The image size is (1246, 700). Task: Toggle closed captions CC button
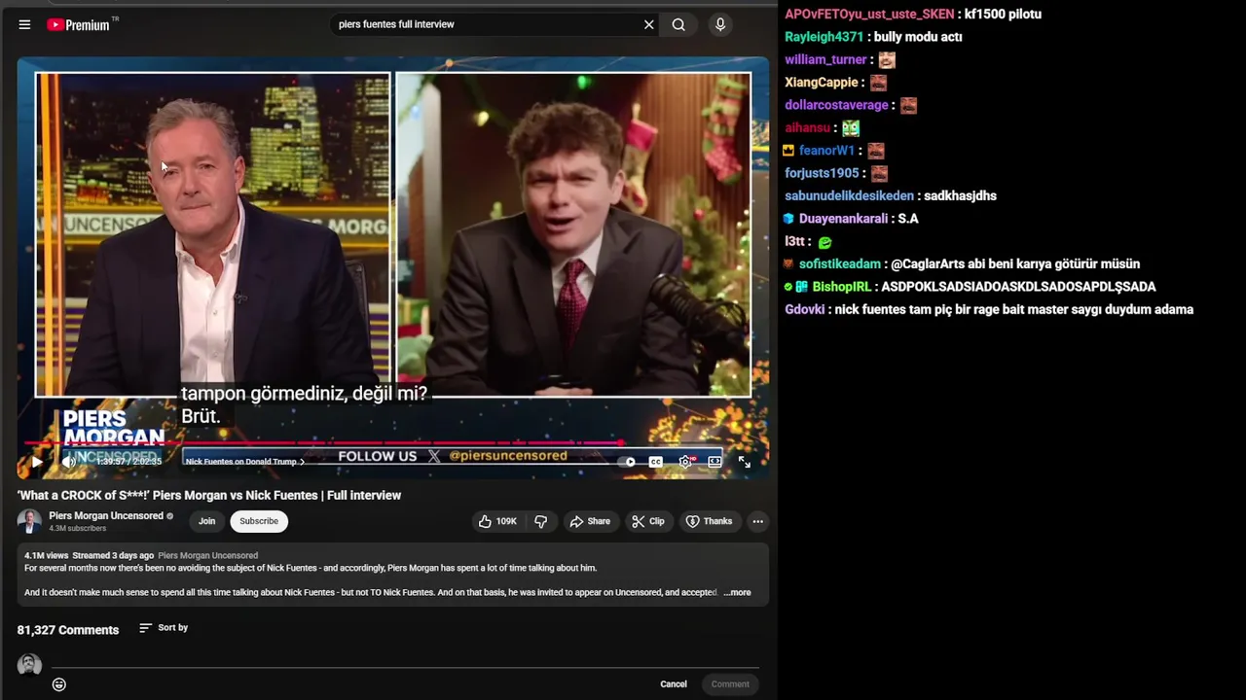[656, 462]
